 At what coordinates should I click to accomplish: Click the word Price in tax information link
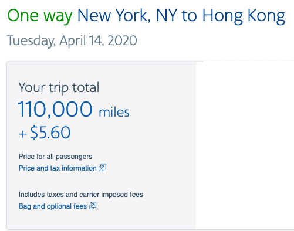[26, 168]
